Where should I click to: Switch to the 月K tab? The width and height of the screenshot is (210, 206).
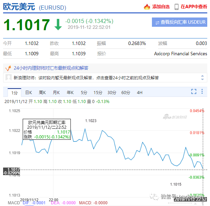click(x=56, y=93)
